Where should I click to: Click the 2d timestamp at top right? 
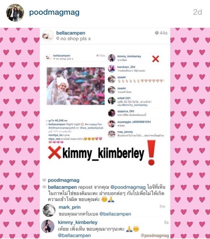tap(197, 12)
